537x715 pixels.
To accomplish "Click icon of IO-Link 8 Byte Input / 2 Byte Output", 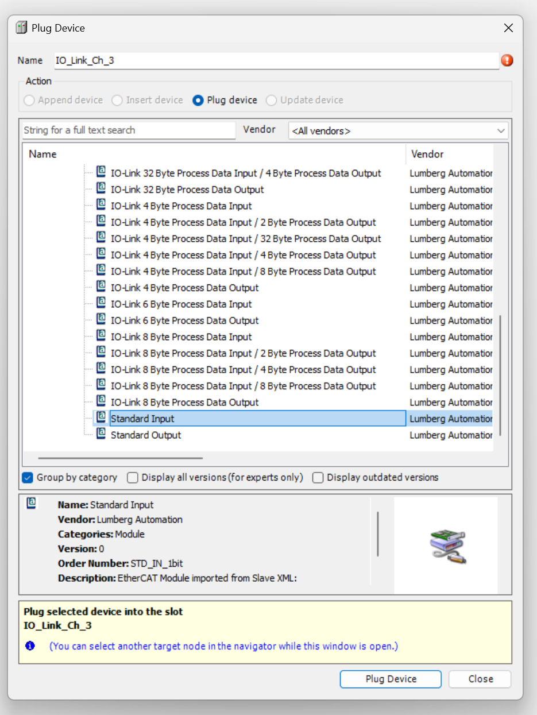I will point(101,351).
